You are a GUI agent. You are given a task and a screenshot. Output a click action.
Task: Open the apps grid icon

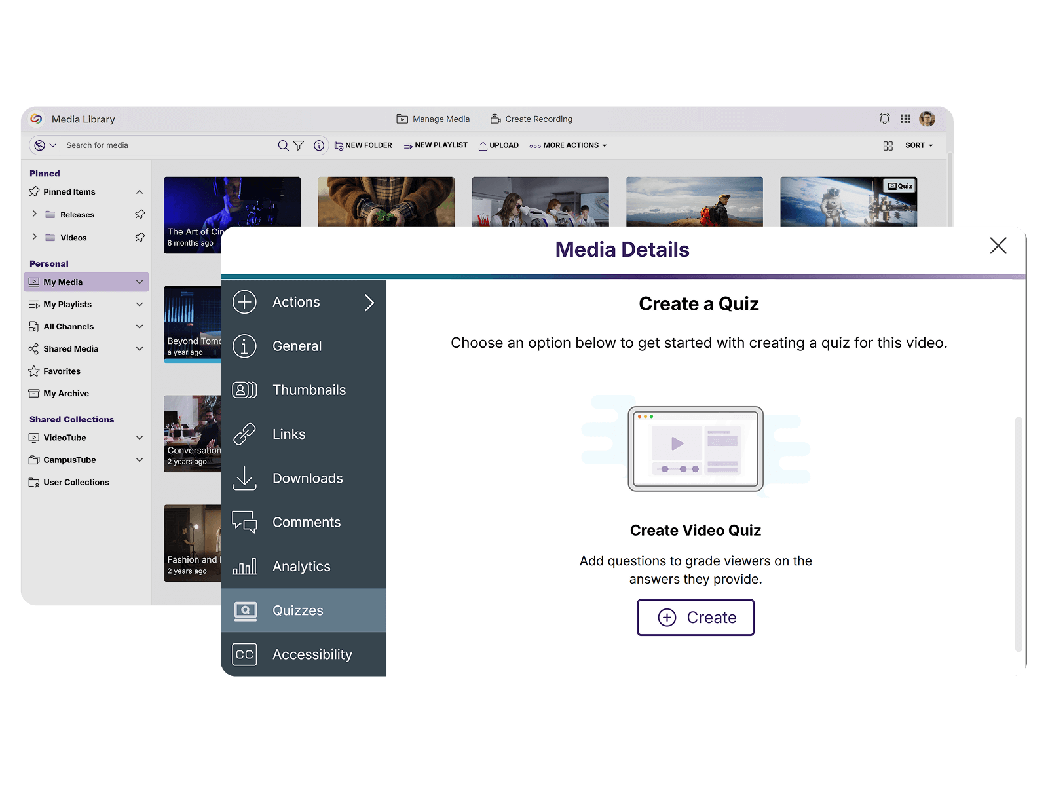click(x=905, y=119)
